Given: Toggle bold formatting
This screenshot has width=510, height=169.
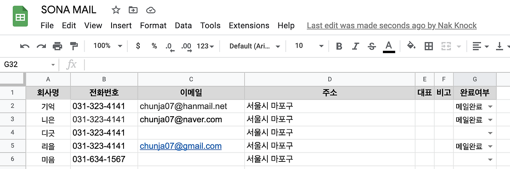Looking at the screenshot, I should tap(339, 46).
